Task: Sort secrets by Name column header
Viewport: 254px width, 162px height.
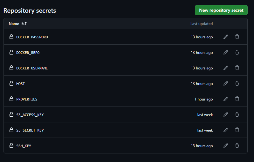Action: pyautogui.click(x=14, y=24)
